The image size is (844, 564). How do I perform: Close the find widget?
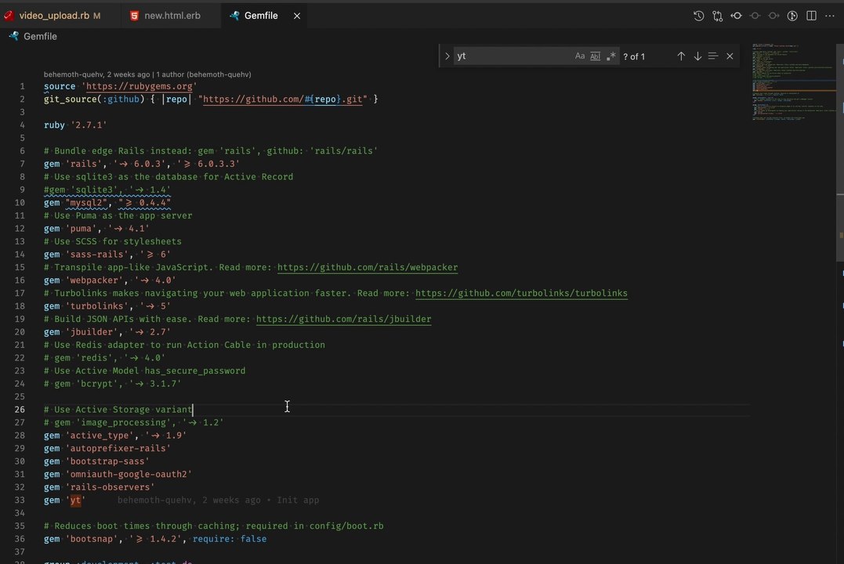[x=730, y=56]
